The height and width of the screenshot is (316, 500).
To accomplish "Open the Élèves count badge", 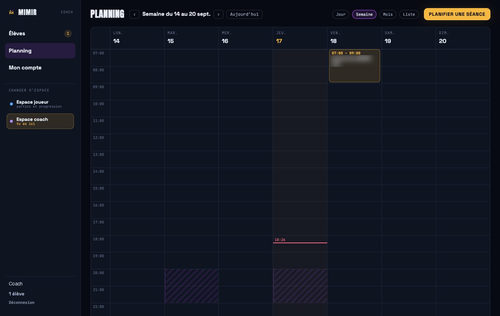I will click(68, 33).
